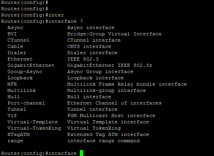The image size is (214, 156).
Task: Click the green terminal cursor block
Action: tap(81, 153)
